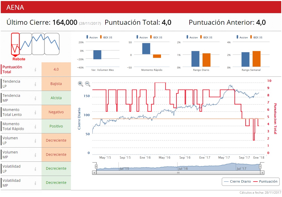Open info icon for Puntuación Total

click(35, 70)
